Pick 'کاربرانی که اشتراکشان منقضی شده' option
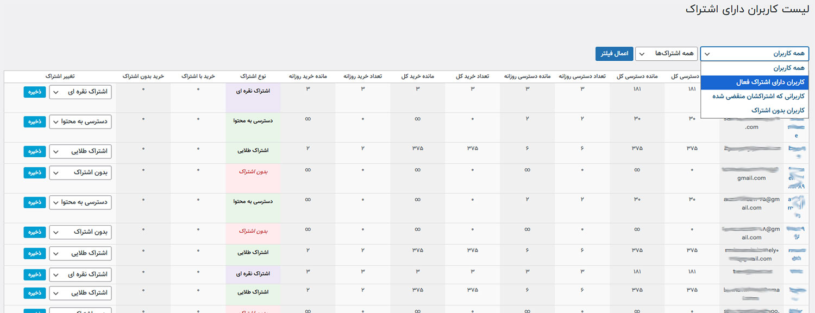Screen dimensions: 815x313 pyautogui.click(x=754, y=96)
